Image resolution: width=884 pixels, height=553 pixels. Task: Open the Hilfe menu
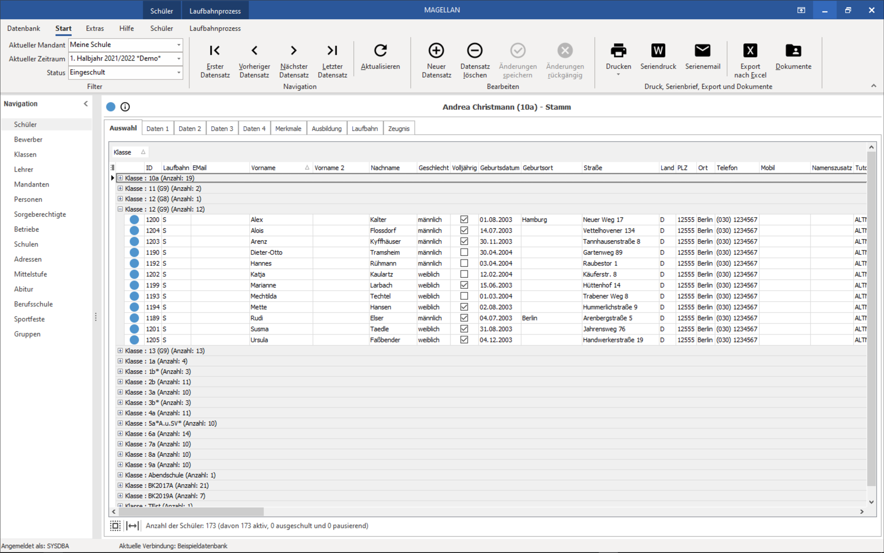click(126, 28)
